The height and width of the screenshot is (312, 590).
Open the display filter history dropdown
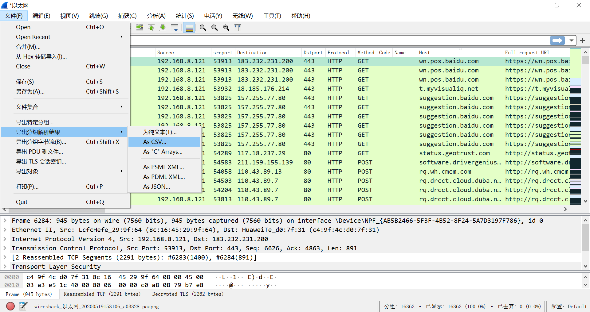pos(571,40)
